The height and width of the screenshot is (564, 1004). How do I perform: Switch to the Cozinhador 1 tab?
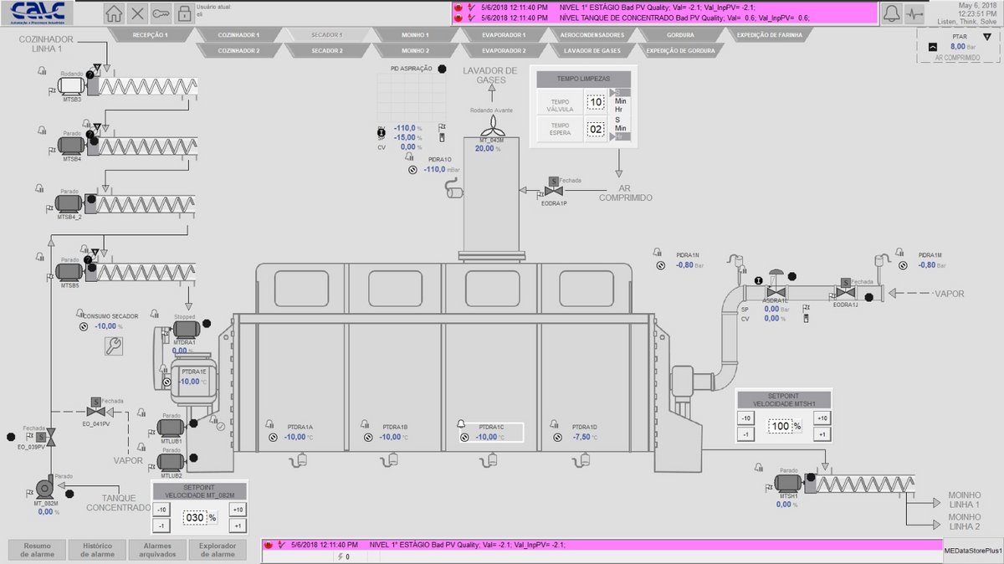pos(238,35)
